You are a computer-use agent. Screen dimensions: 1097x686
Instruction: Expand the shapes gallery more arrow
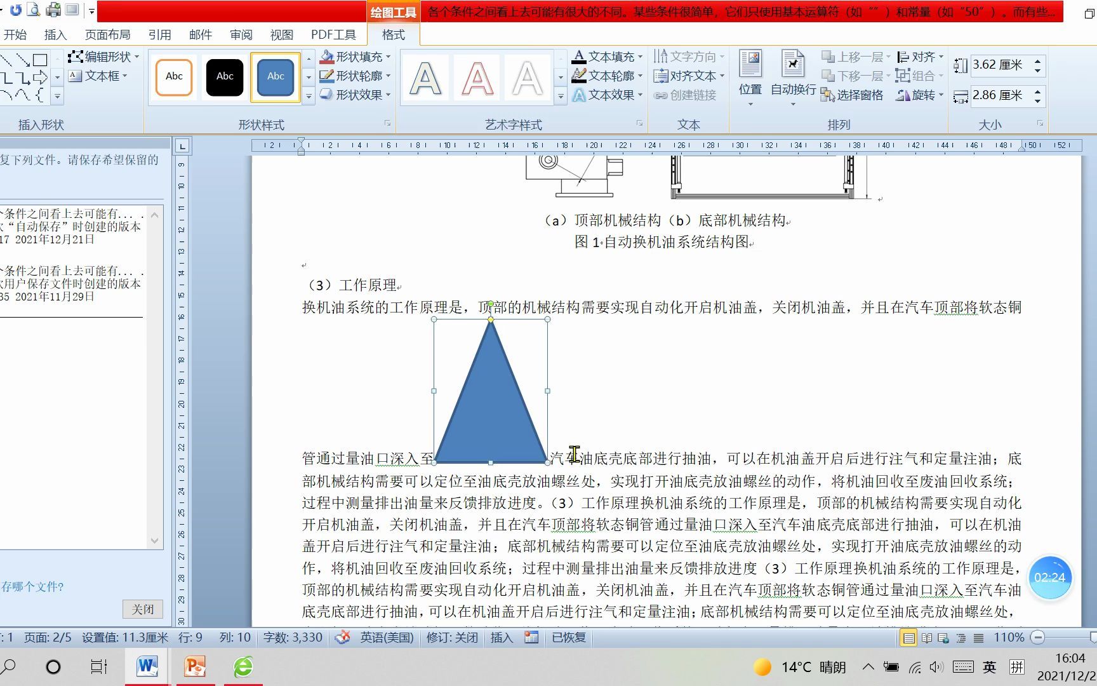(x=57, y=96)
